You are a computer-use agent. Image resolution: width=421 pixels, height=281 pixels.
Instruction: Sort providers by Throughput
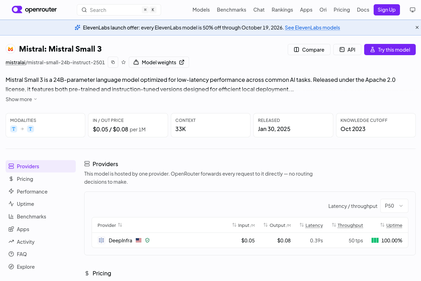coord(347,225)
